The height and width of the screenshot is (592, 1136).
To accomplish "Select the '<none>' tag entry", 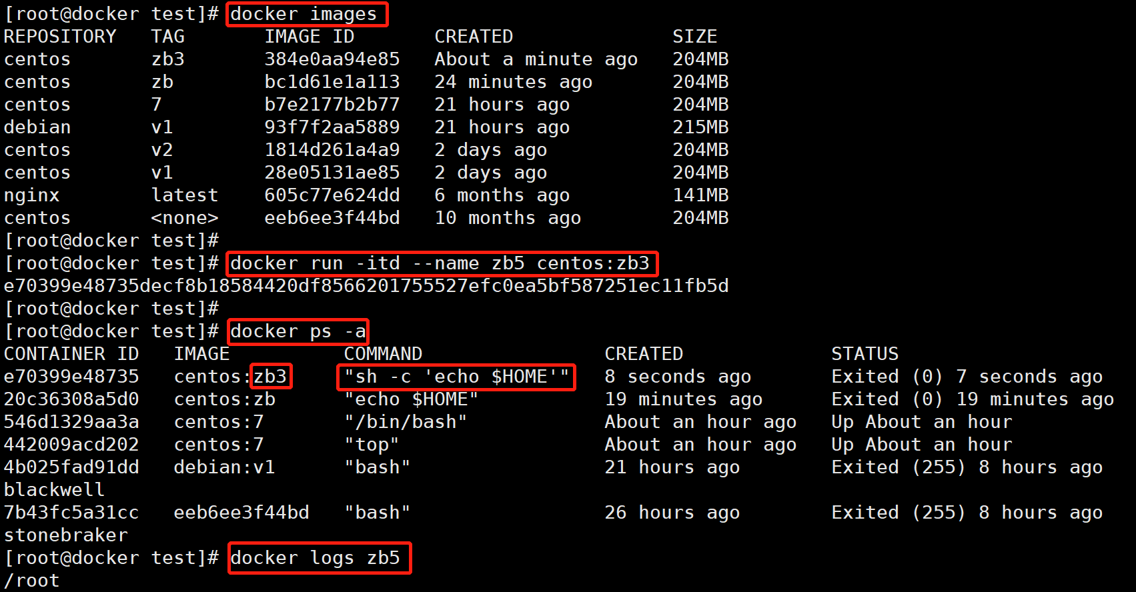I will coord(185,218).
